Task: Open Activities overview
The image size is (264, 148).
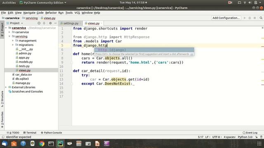Action: click(9, 3)
